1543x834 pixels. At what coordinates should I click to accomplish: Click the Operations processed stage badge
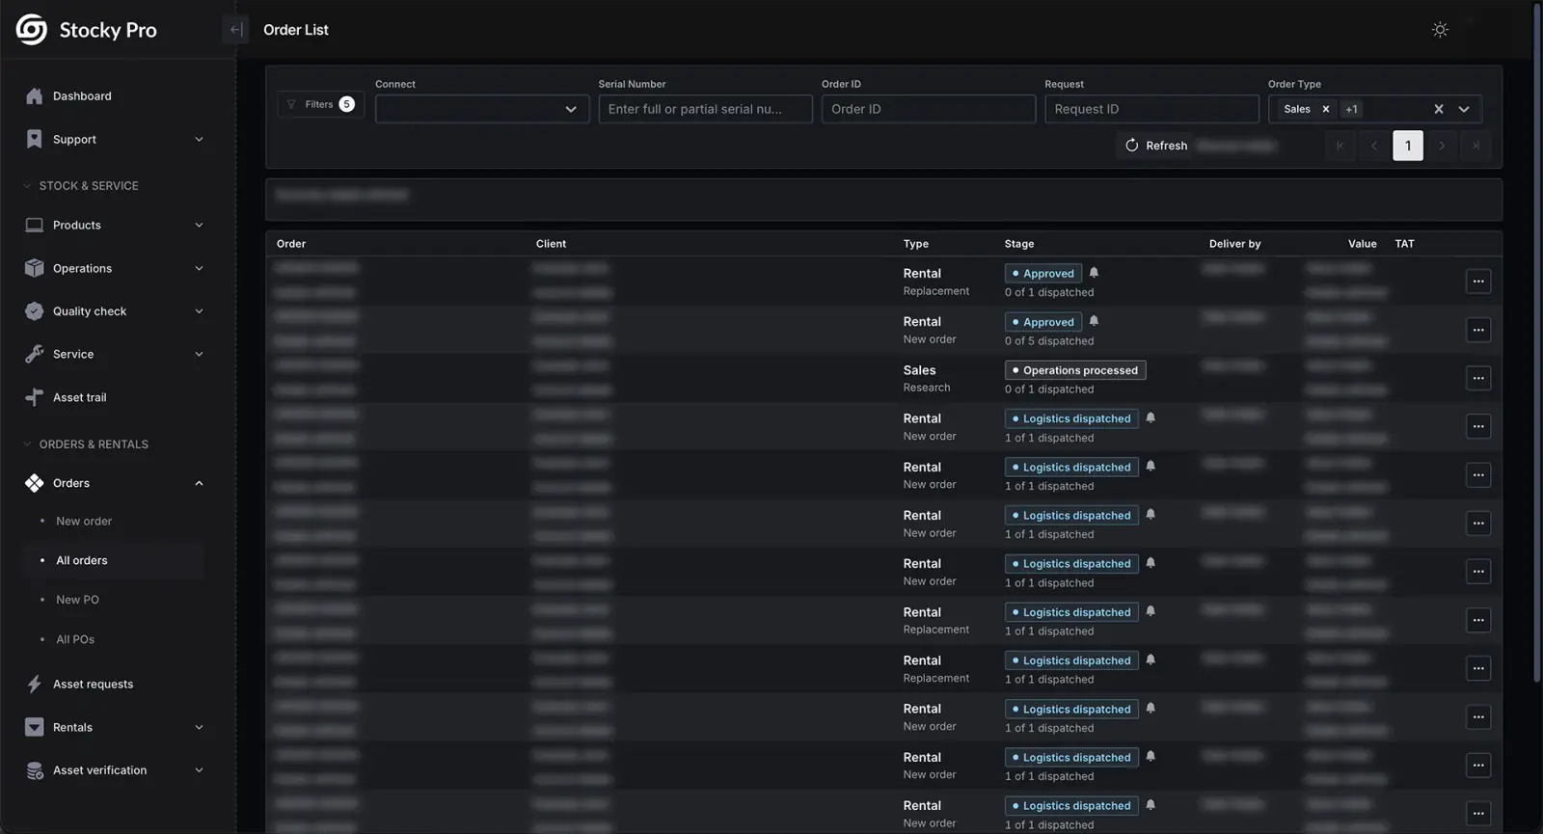tap(1075, 370)
